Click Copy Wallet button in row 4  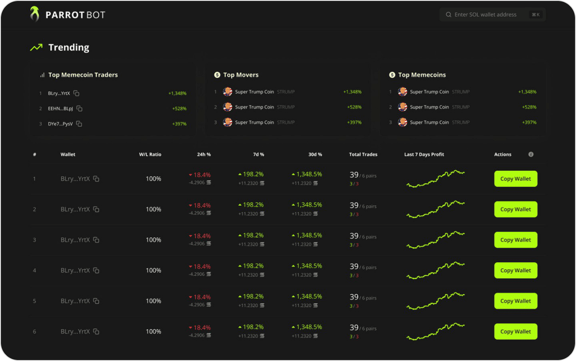515,271
